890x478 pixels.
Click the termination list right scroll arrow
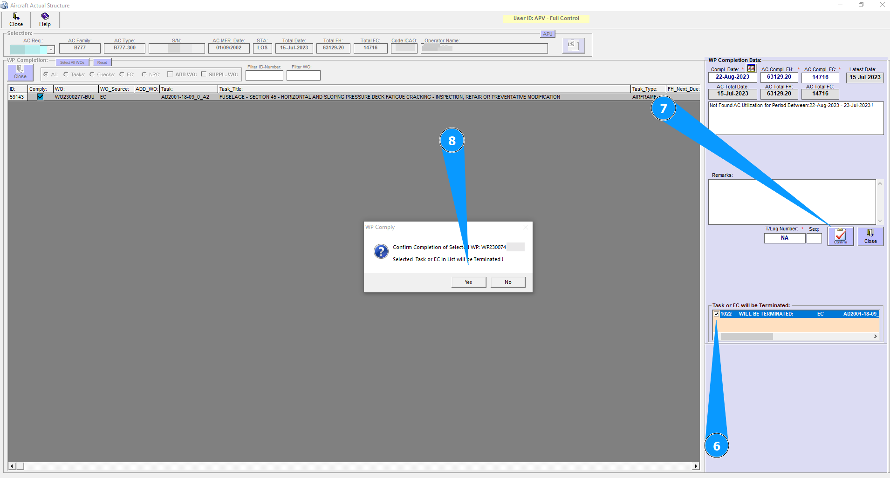click(x=876, y=337)
